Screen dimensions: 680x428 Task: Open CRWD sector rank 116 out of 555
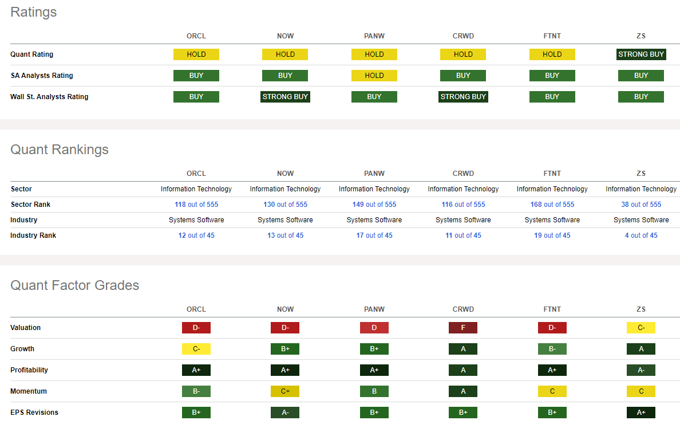coord(463,205)
